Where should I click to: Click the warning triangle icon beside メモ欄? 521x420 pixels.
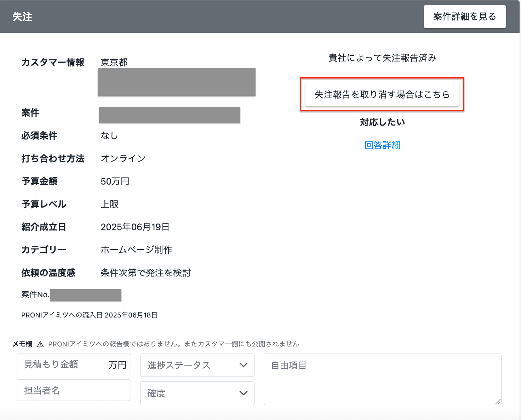[40, 344]
